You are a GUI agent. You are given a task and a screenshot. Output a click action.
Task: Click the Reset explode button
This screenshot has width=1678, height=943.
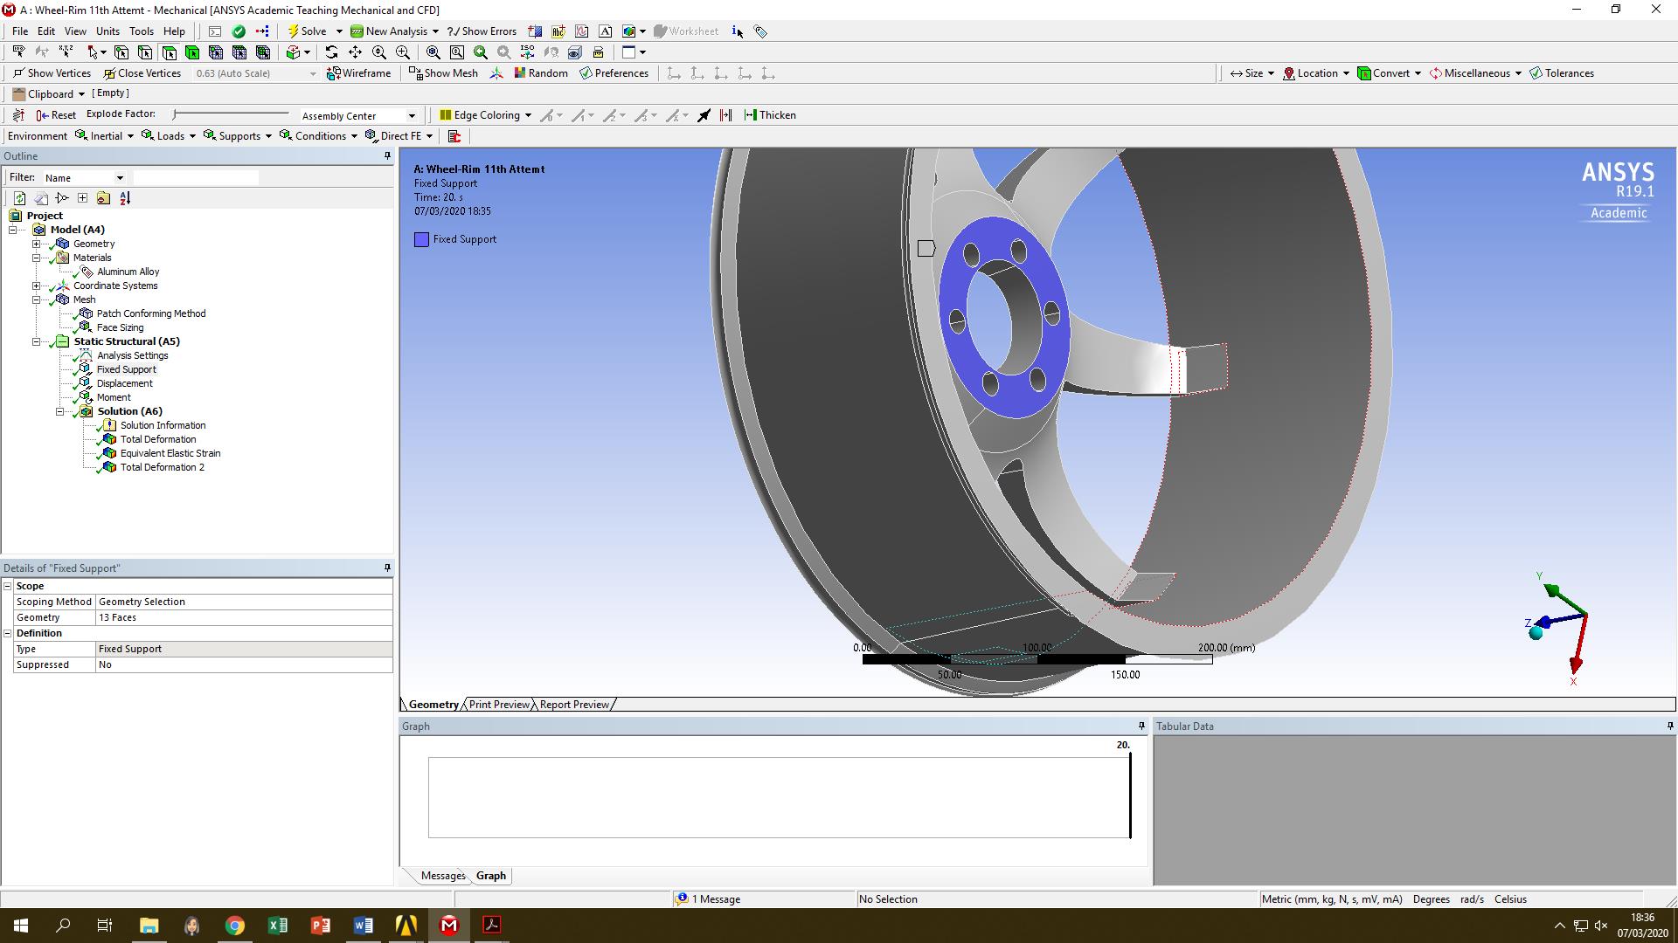click(56, 115)
